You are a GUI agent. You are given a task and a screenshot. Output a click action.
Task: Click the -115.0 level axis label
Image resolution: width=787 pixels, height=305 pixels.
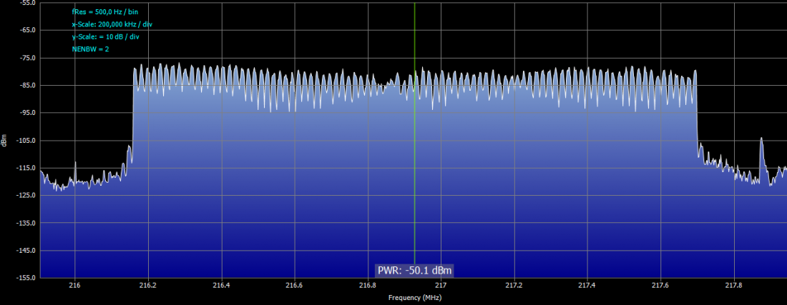point(26,168)
